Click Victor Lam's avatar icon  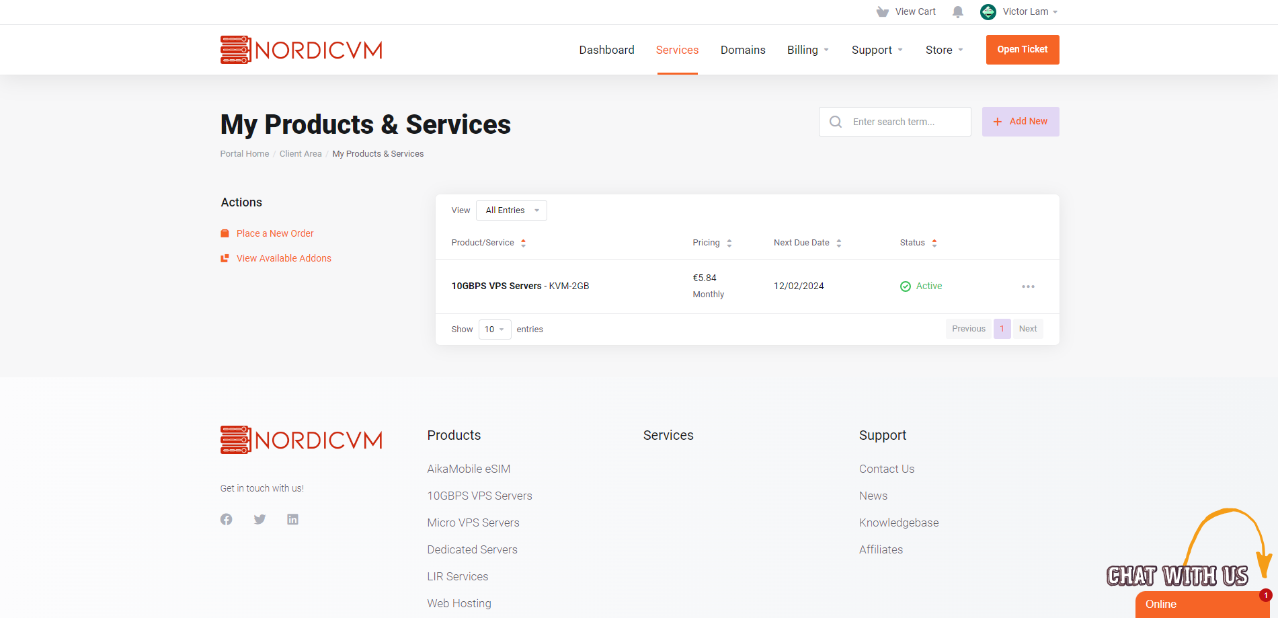(x=988, y=12)
